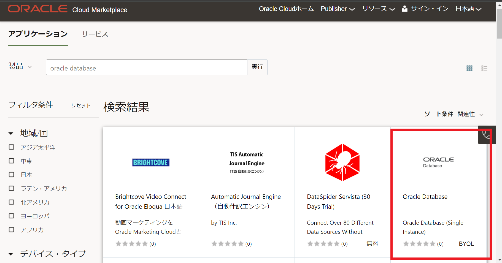The image size is (502, 263).
Task: Check the ヨーロッパ filter checkbox
Action: tap(11, 216)
